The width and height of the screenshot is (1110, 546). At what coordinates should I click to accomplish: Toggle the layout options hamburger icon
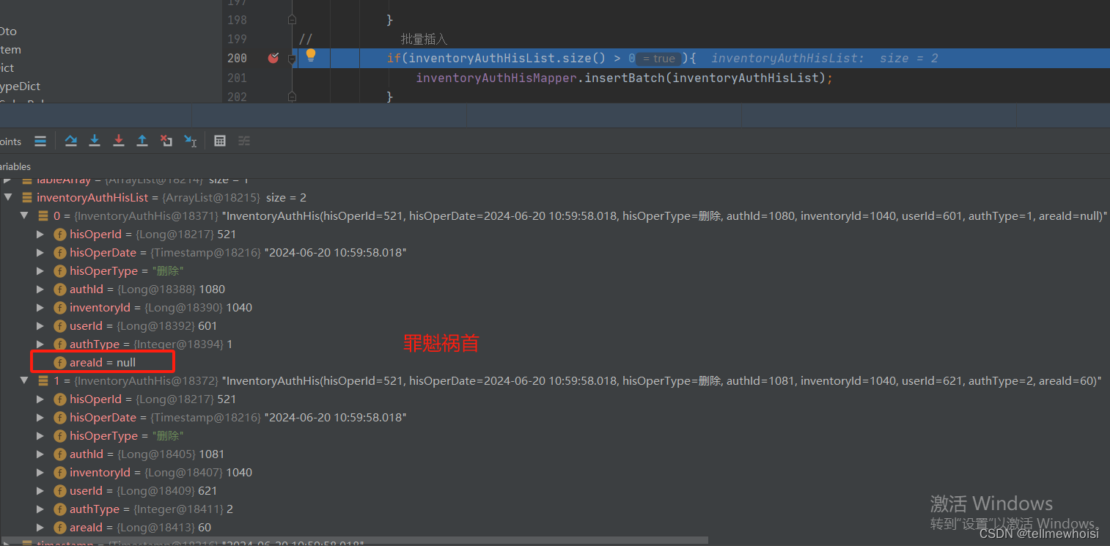coord(40,140)
